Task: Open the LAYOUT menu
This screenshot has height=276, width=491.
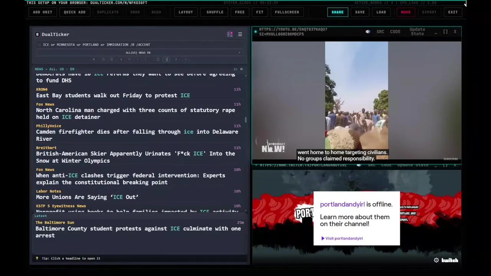Action: [186, 12]
